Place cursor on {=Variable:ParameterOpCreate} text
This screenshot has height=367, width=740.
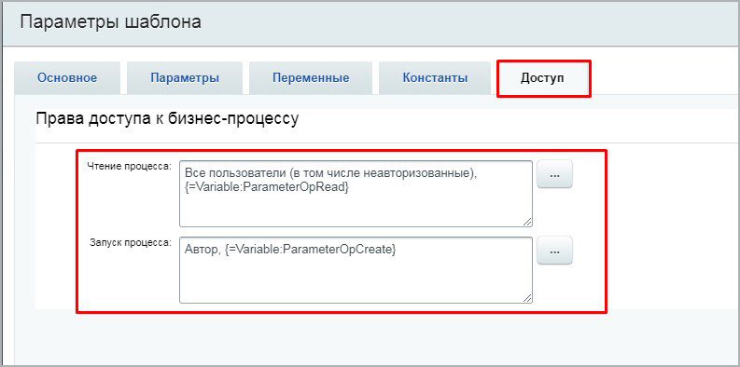coord(310,251)
